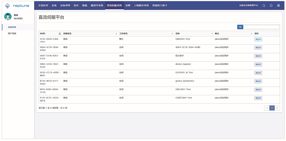Click the name GML2001-Test
Screen dimensions: 286x141
coord(183,89)
